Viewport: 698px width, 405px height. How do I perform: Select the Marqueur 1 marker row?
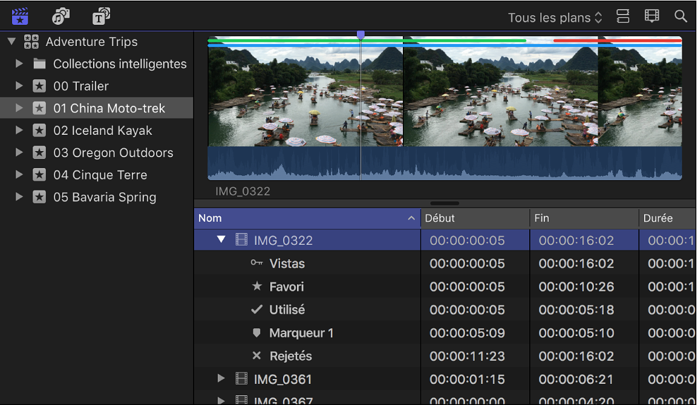coord(301,333)
